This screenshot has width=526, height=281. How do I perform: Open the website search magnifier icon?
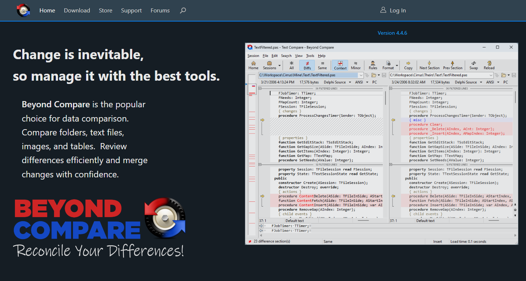coord(183,11)
